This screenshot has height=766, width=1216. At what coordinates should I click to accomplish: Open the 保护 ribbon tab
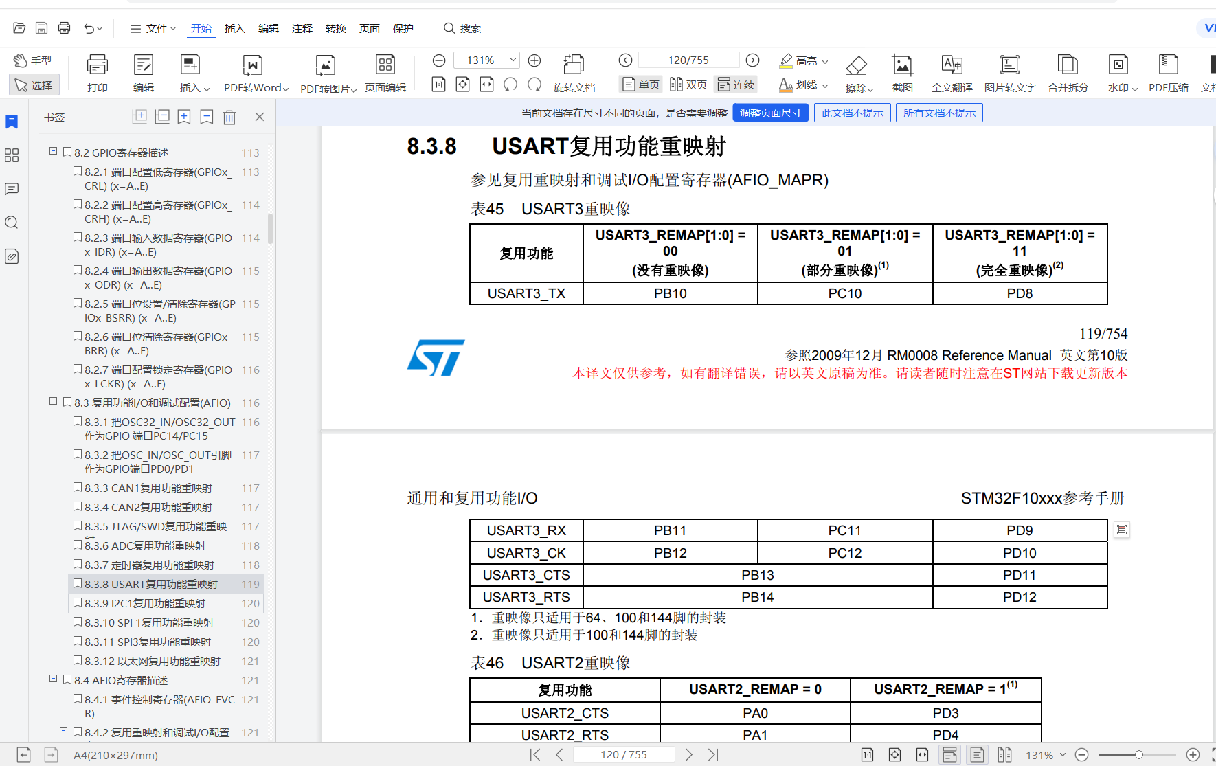tap(403, 28)
